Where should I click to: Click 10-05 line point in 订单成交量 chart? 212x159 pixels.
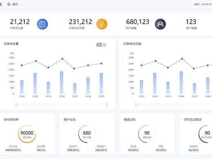click(74, 68)
